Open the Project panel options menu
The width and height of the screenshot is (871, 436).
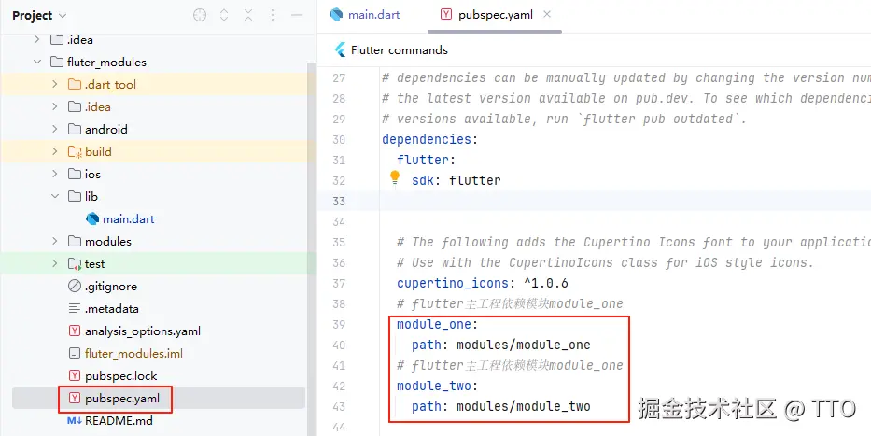273,16
